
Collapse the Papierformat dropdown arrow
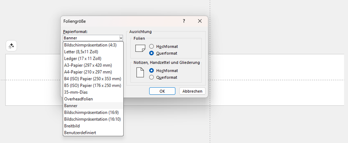(121, 38)
